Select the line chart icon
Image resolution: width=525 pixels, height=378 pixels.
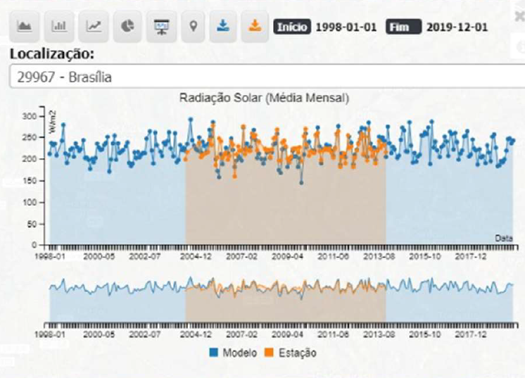click(x=93, y=26)
